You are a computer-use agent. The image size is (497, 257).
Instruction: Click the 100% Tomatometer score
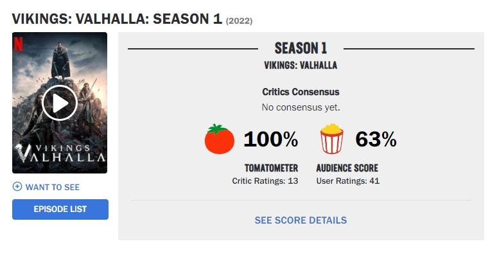270,139
